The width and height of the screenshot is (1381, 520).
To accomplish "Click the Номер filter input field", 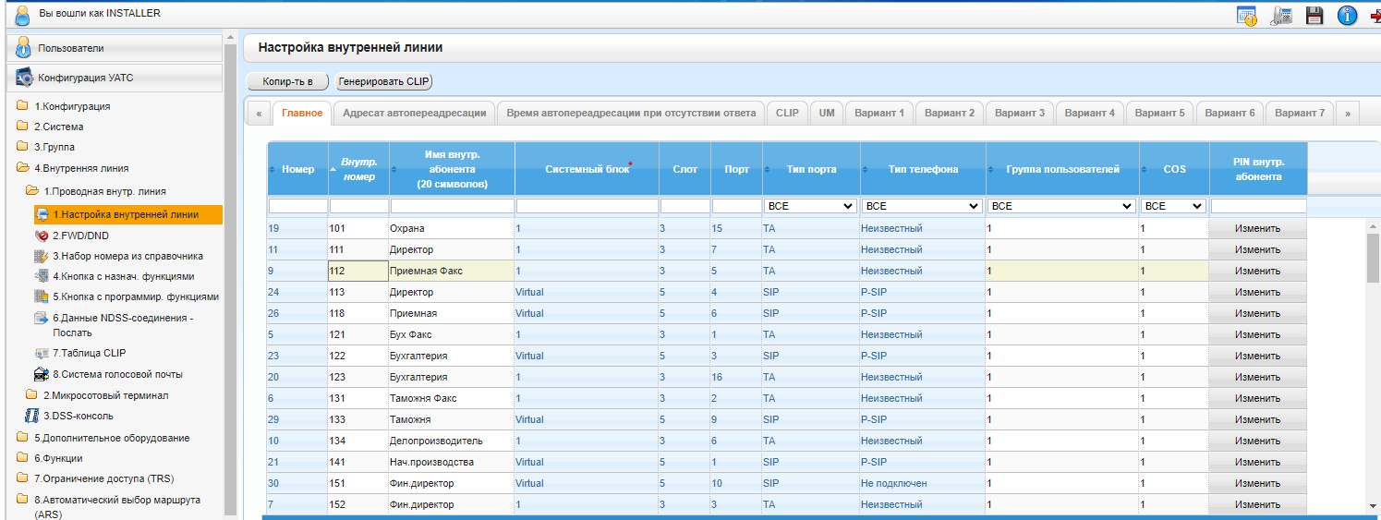I will coord(297,206).
